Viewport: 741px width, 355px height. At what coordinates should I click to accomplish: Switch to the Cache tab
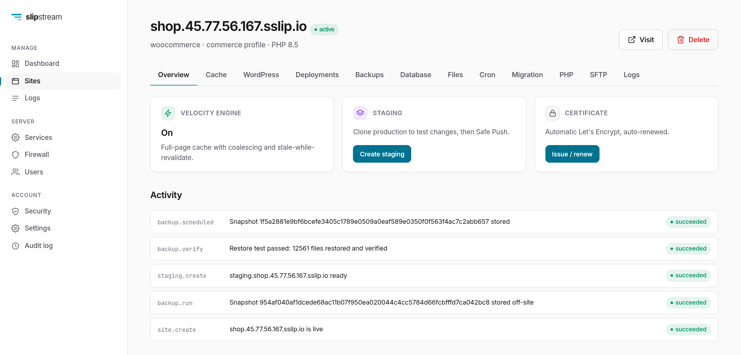216,75
